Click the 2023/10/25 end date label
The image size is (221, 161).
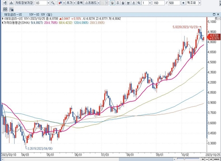pyautogui.click(x=213, y=155)
